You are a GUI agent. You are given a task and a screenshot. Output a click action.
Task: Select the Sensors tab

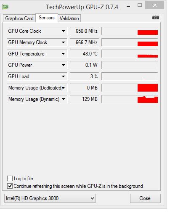[x=47, y=18]
